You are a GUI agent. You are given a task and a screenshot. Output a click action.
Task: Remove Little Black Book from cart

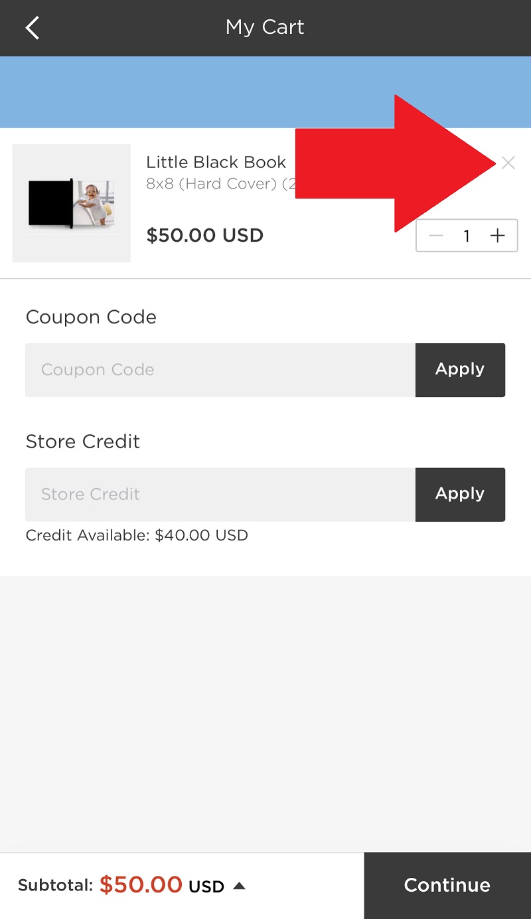point(508,163)
